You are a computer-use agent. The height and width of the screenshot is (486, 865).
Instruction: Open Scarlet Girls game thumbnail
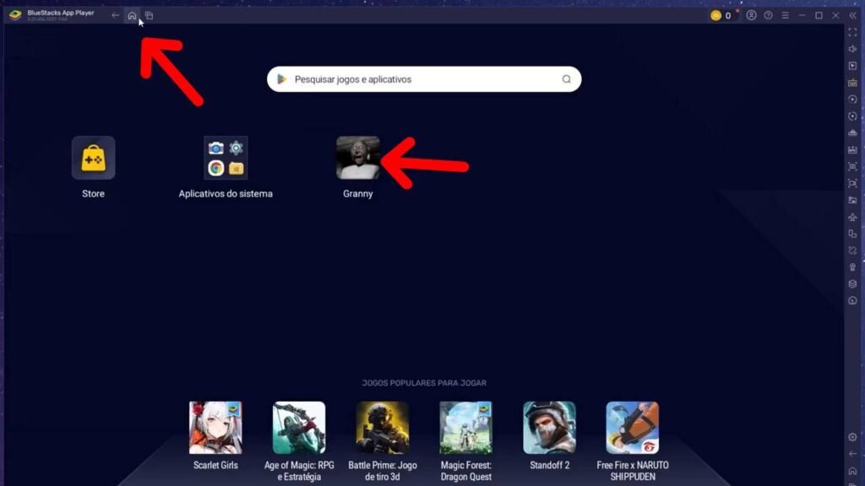(215, 428)
